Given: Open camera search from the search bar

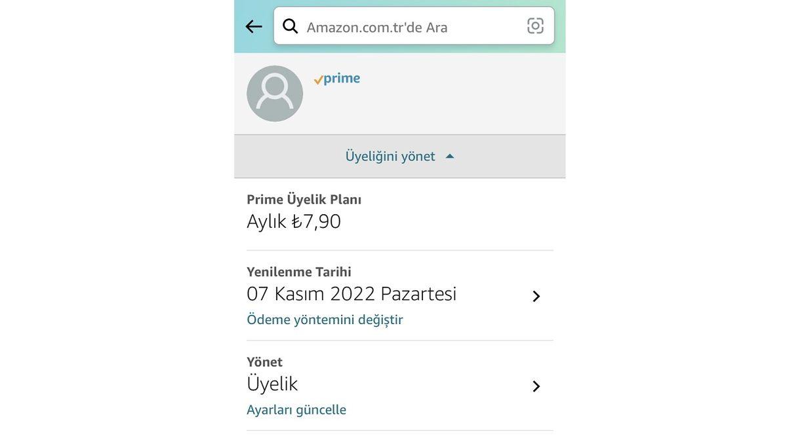Looking at the screenshot, I should click(534, 24).
